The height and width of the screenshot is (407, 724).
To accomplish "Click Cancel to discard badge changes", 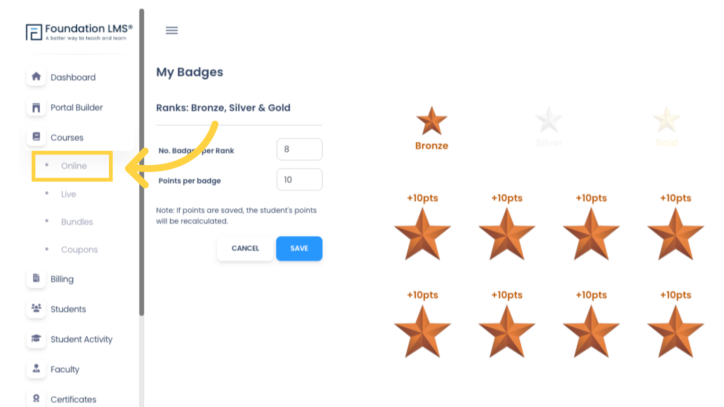I will pyautogui.click(x=245, y=248).
